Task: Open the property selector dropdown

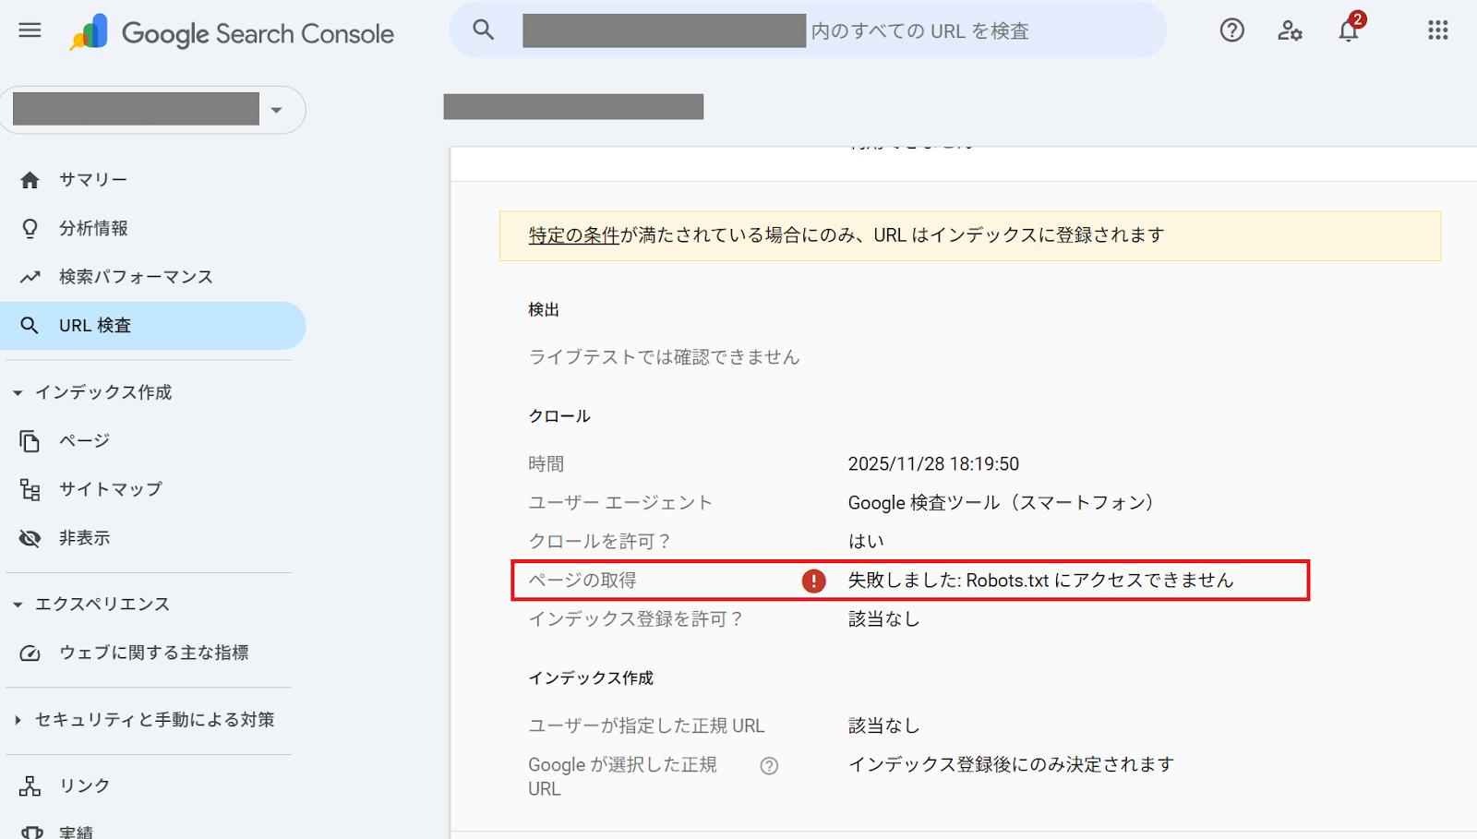Action: [276, 110]
